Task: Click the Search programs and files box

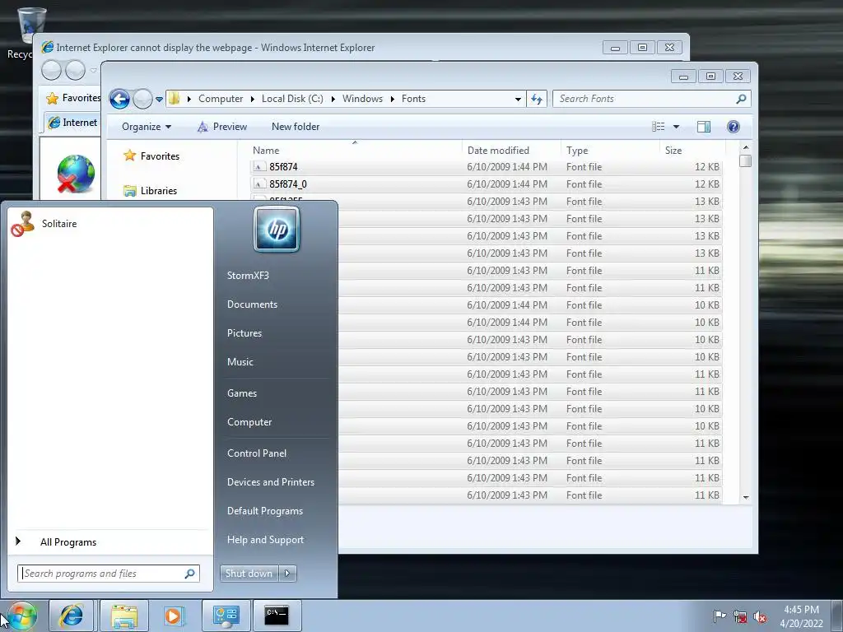Action: click(x=109, y=574)
